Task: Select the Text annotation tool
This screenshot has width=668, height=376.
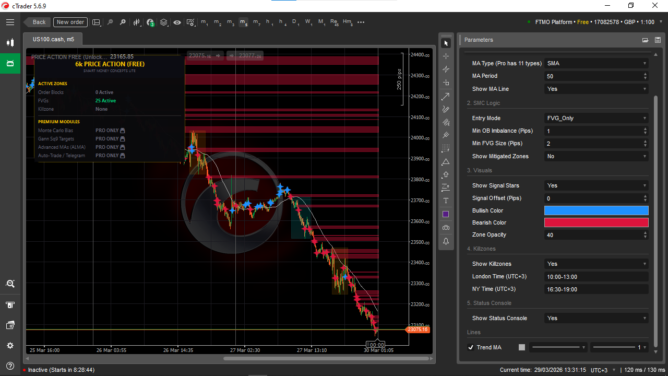Action: [x=446, y=201]
